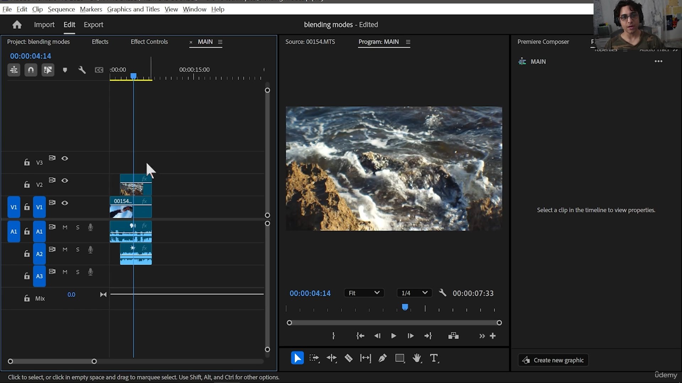This screenshot has width=682, height=383.
Task: Go to the Home screen icon
Action: pyautogui.click(x=17, y=25)
